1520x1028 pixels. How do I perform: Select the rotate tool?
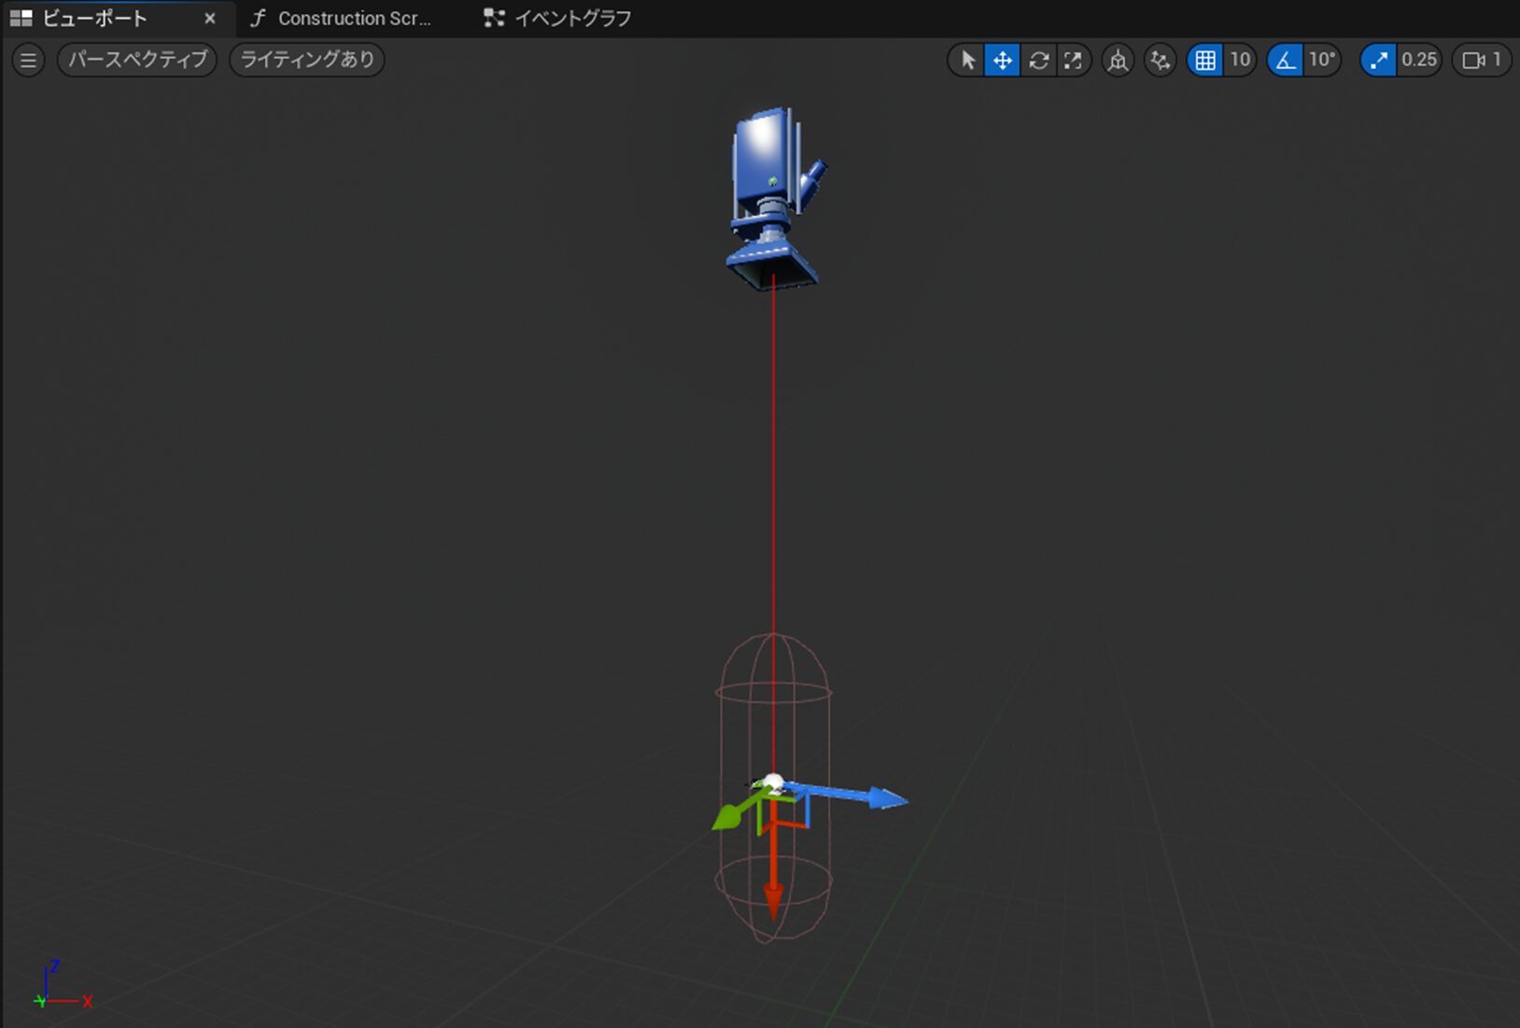1037,60
